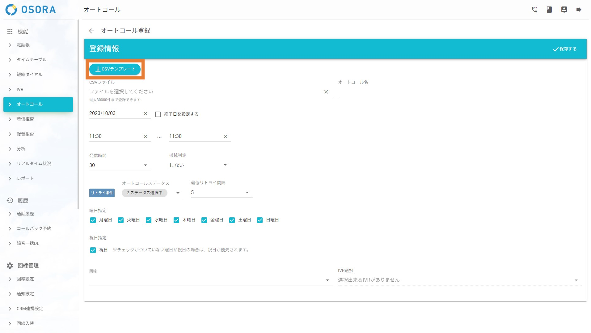Download the CSVテンプレート
This screenshot has width=591, height=333.
tap(115, 69)
